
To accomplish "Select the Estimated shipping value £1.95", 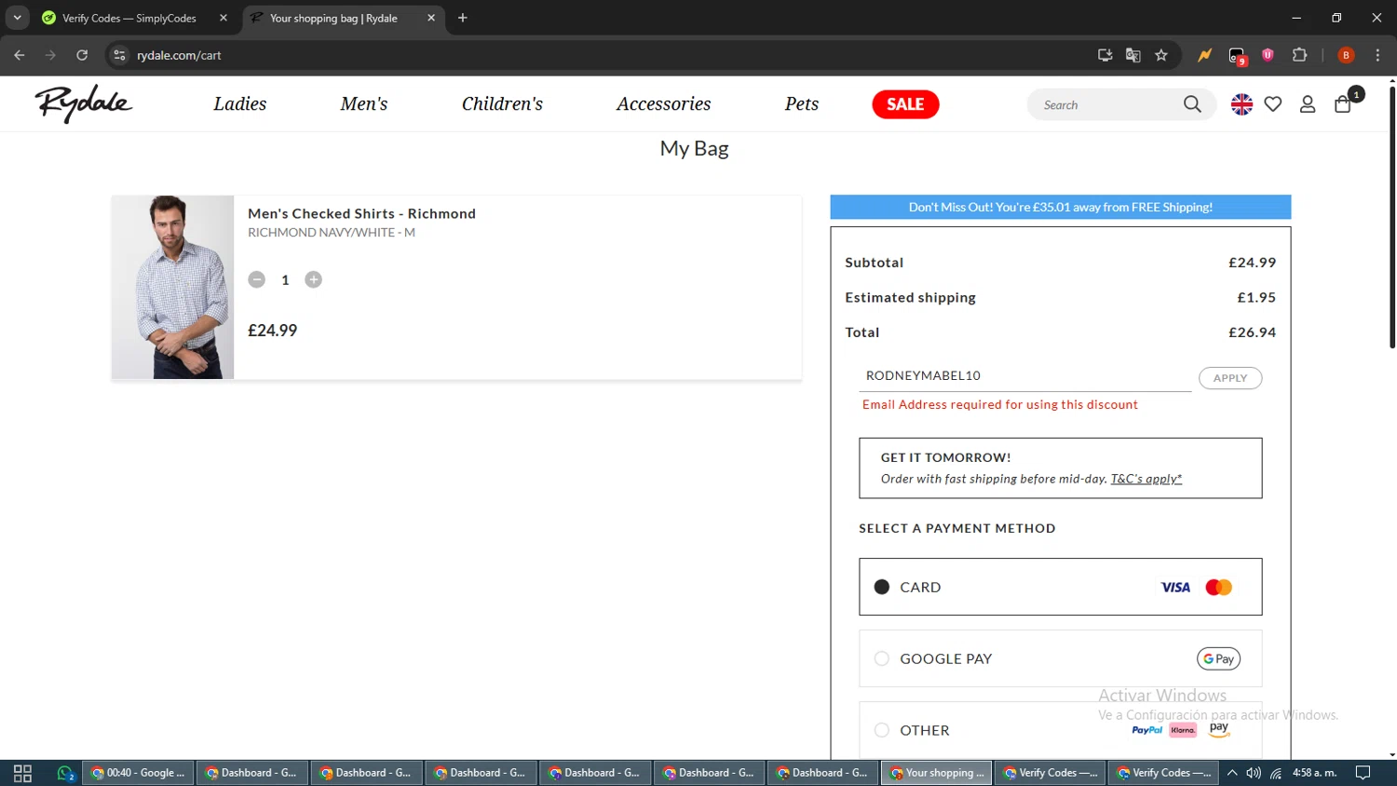I will [x=1256, y=297].
